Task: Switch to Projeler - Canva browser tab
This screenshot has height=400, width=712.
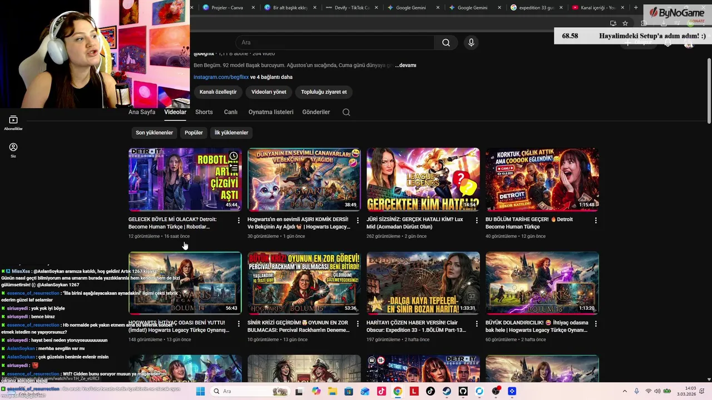Action: click(x=228, y=8)
